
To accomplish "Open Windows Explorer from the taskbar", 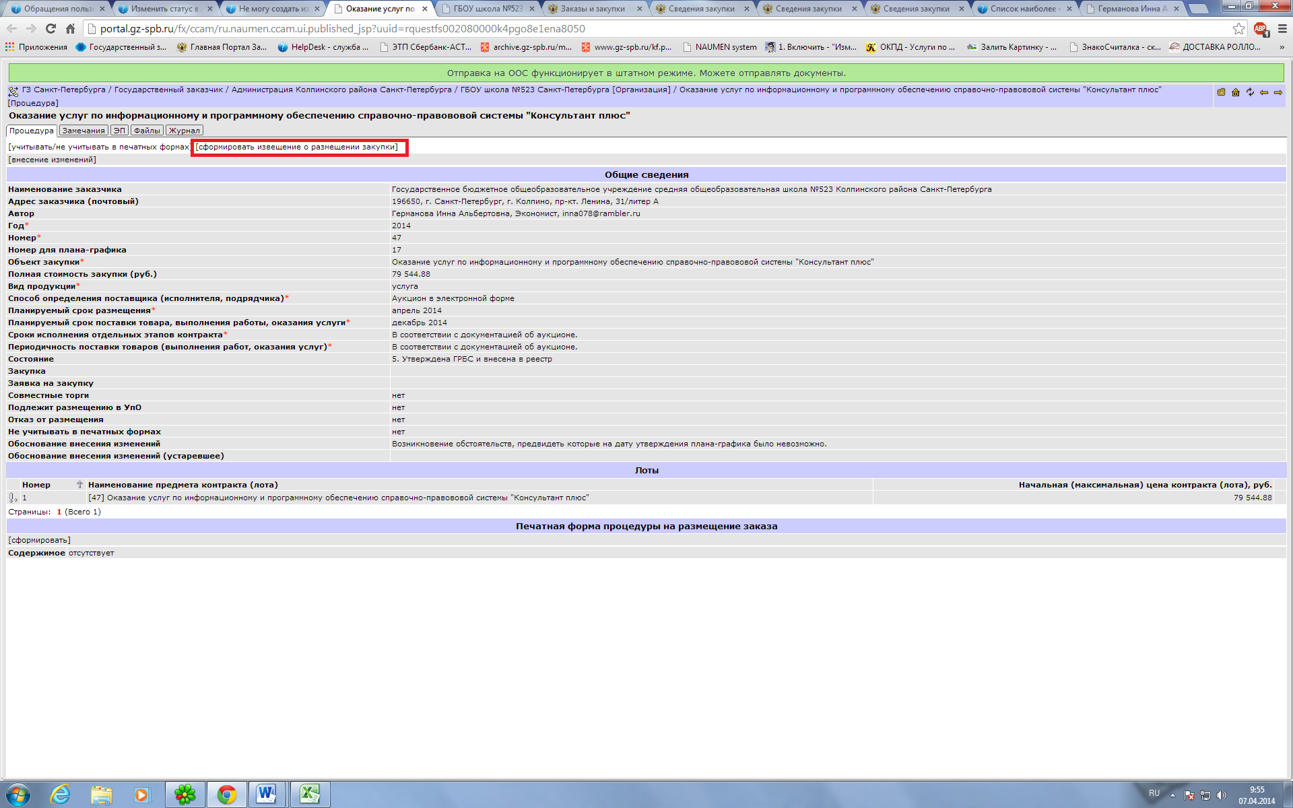I will 102,795.
